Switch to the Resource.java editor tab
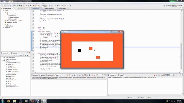This screenshot has height=103, width=184. pos(63,8)
